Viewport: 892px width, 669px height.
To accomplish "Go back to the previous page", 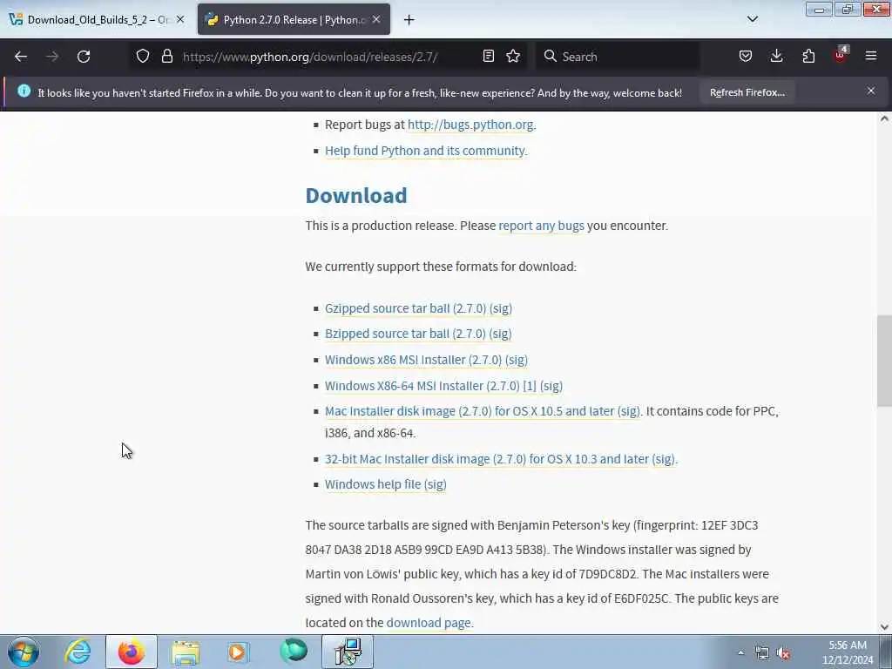I will pyautogui.click(x=21, y=57).
